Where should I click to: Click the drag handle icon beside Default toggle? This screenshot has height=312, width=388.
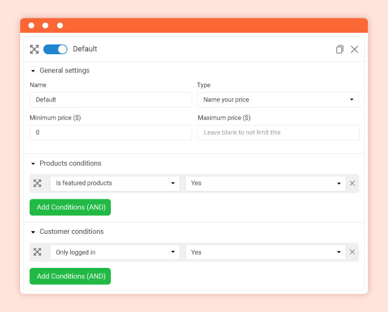pyautogui.click(x=35, y=49)
